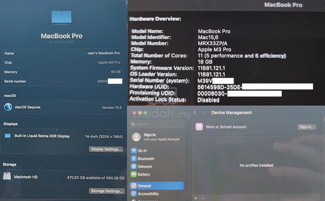Screen dimensions: 325x201
Task: Click Activation Lock Status 'Disabled'
Action: 208,100
